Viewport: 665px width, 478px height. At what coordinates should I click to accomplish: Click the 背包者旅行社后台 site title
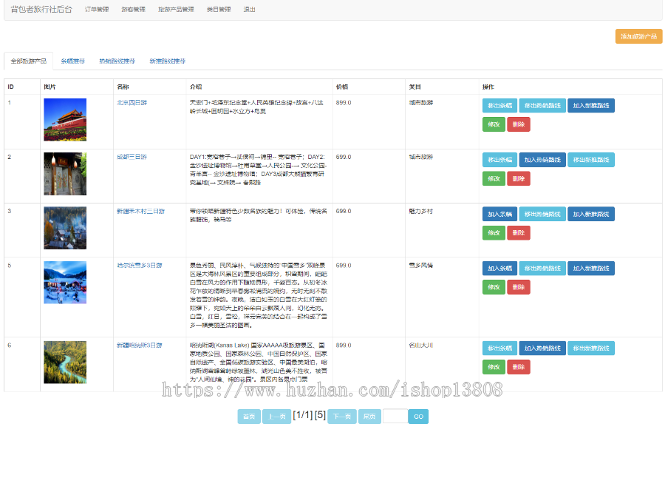[x=41, y=10]
